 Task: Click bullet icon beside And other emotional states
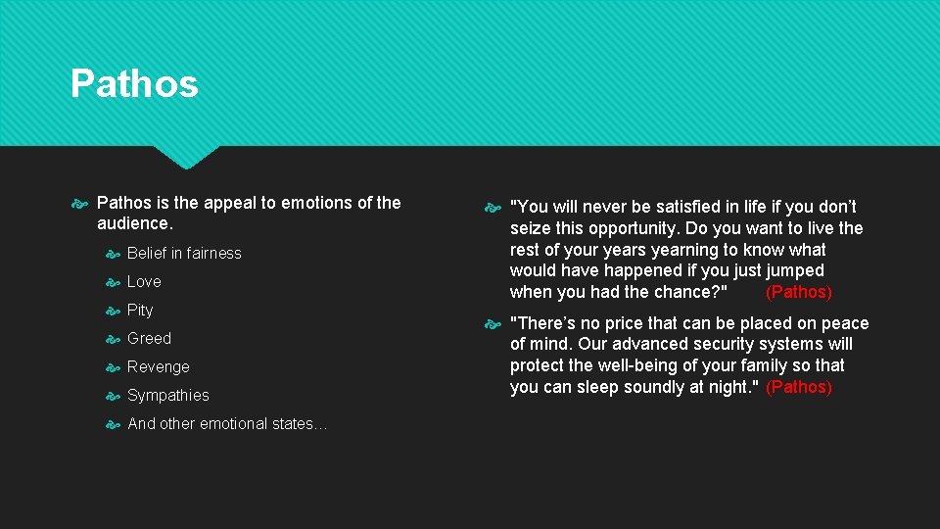click(113, 424)
